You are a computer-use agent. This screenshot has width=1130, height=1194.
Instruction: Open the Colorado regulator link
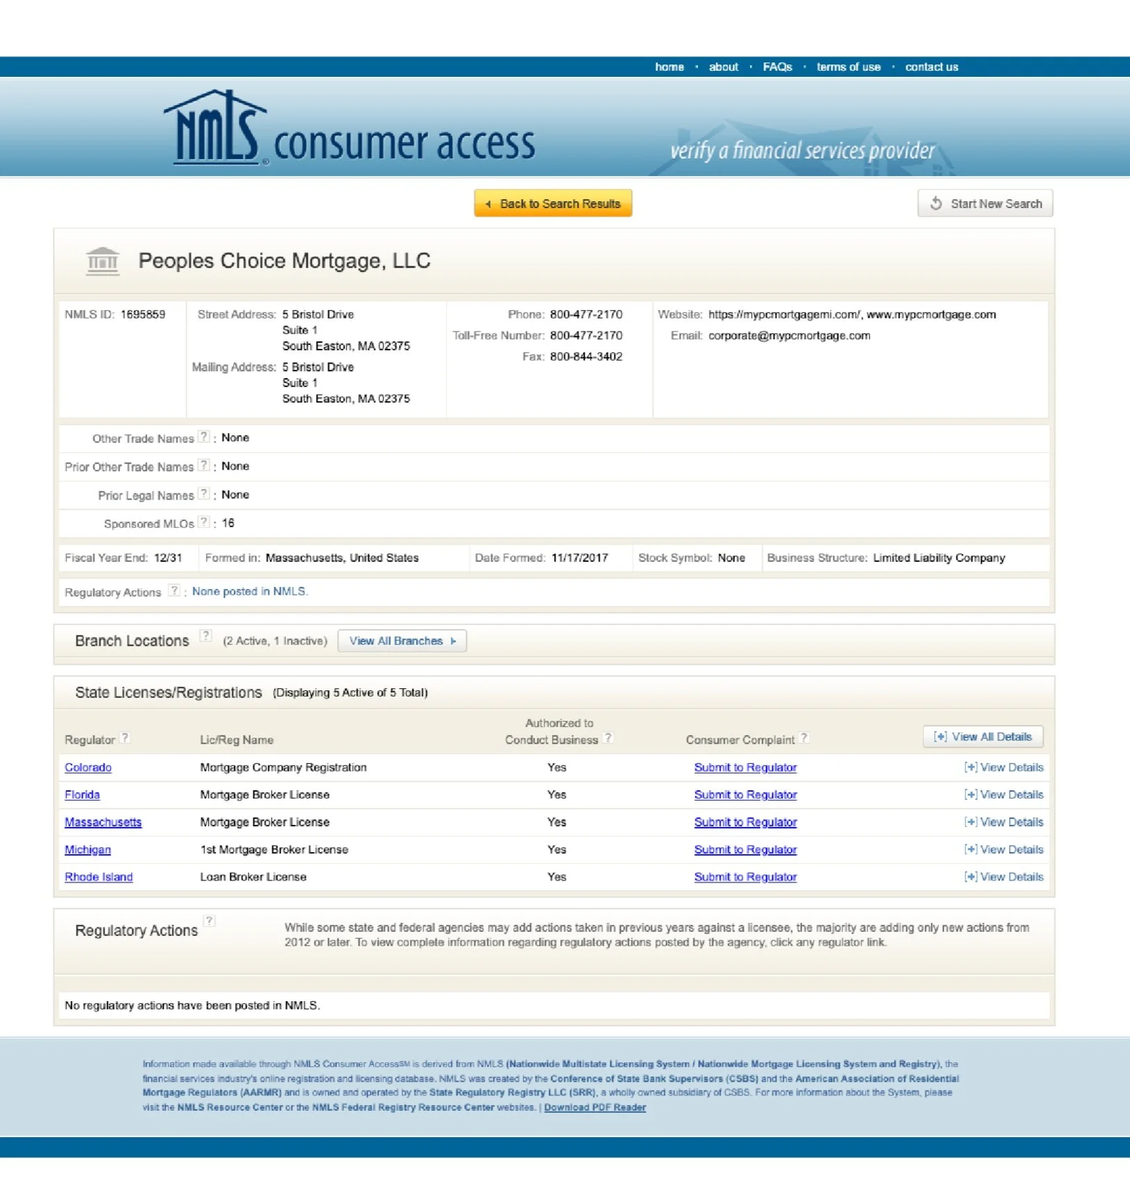click(88, 767)
